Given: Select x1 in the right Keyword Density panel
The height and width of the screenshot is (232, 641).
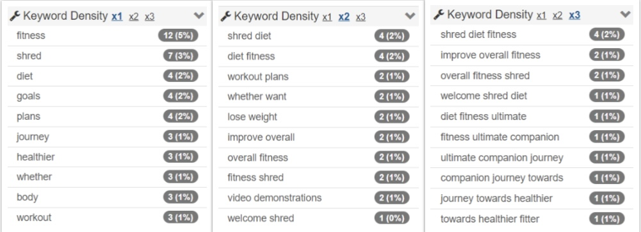Looking at the screenshot, I should [x=541, y=15].
